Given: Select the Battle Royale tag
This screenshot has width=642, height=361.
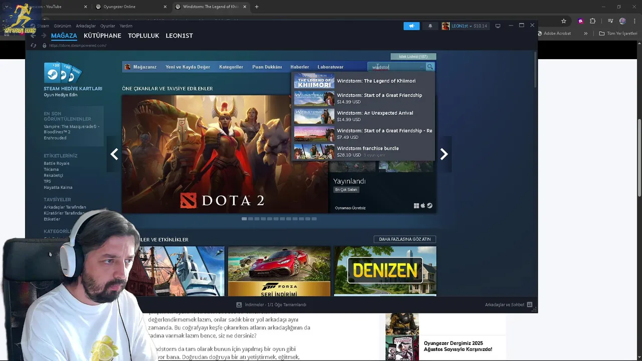Looking at the screenshot, I should click(57, 163).
